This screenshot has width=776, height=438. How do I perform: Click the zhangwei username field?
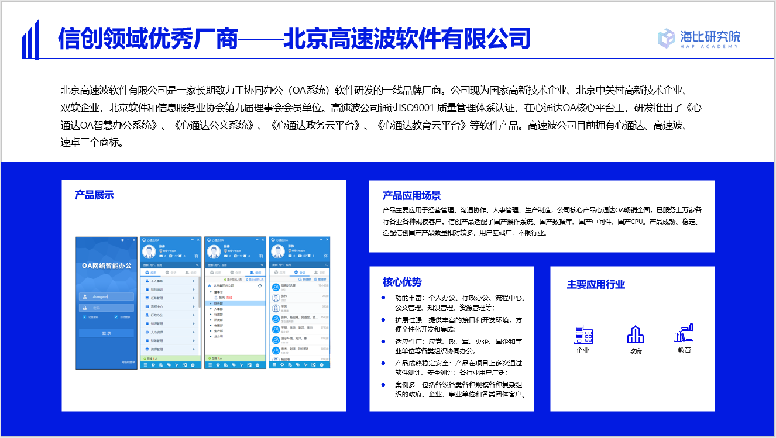pyautogui.click(x=107, y=296)
